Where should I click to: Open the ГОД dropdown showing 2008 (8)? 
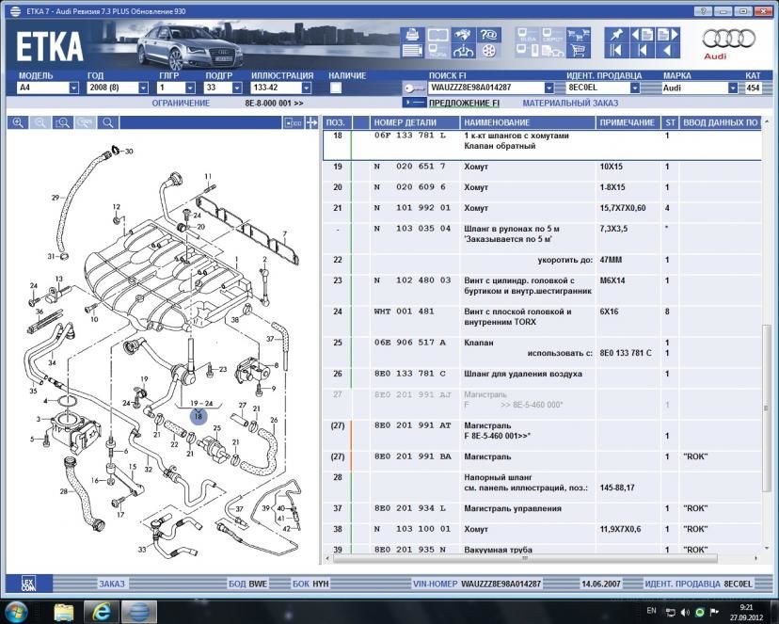143,88
